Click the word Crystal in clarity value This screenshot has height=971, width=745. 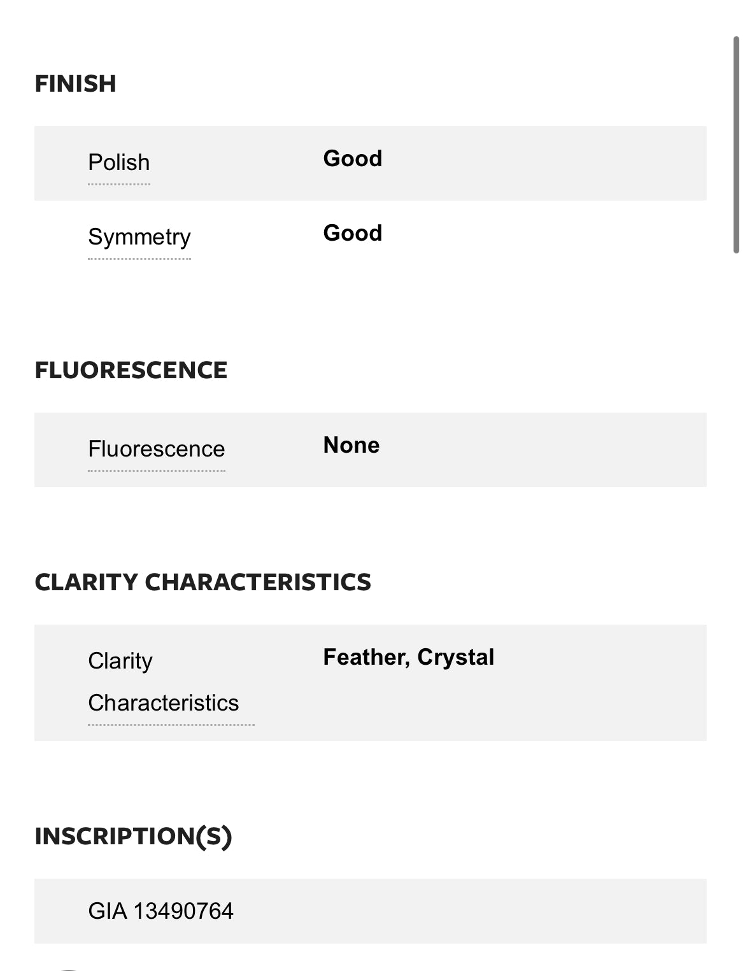456,657
